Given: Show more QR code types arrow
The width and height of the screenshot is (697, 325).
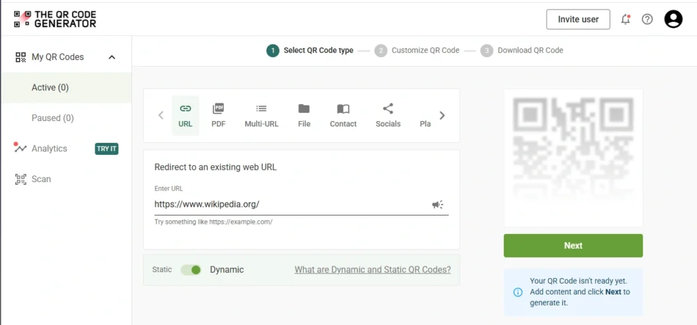Looking at the screenshot, I should (x=442, y=116).
